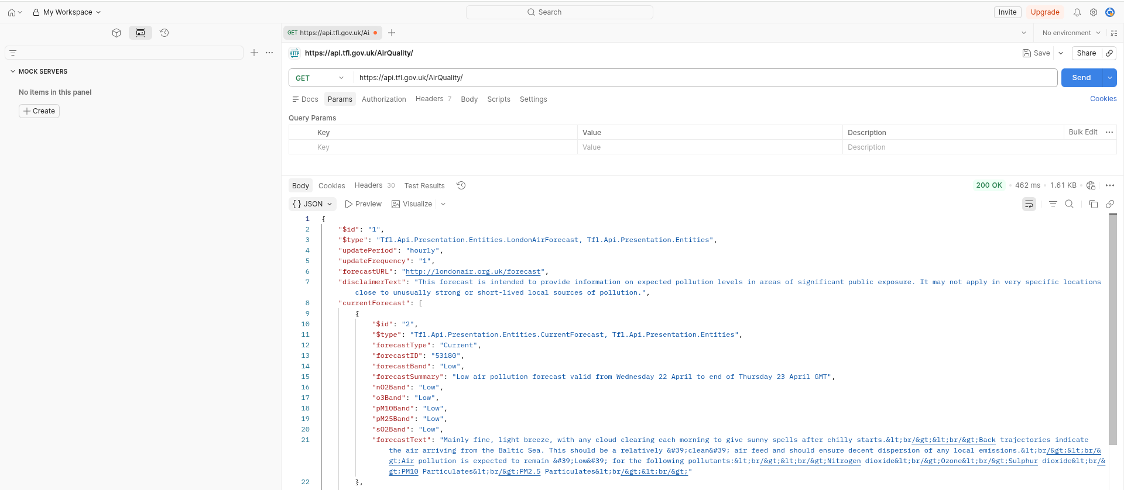Open the settings gear icon
Viewport: 1124px width, 490px height.
point(1093,12)
